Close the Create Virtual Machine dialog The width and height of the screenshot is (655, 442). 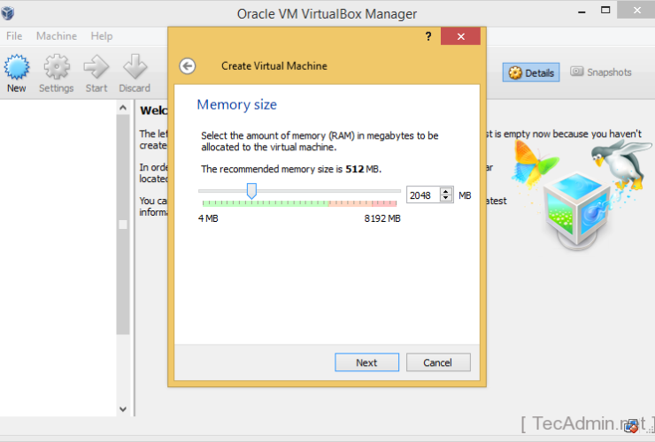(460, 36)
